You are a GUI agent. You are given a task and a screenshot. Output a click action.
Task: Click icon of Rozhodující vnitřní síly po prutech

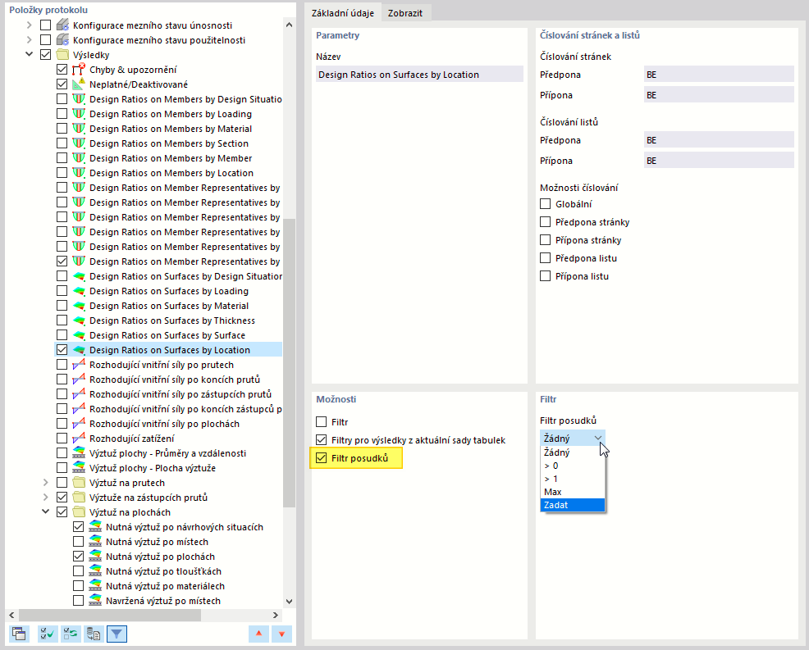pos(79,365)
